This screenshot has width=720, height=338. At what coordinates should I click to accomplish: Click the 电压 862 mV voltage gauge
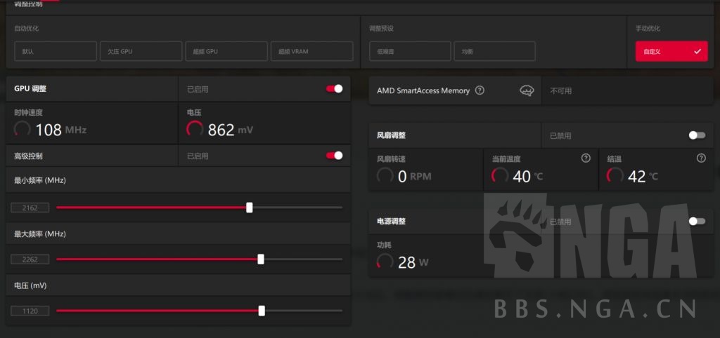point(195,129)
